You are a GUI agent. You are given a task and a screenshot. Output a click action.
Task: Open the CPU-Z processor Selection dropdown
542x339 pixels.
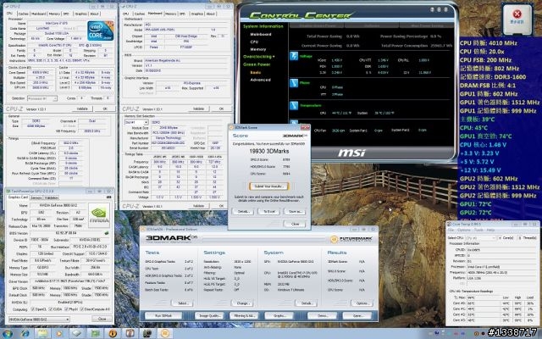click(42, 98)
